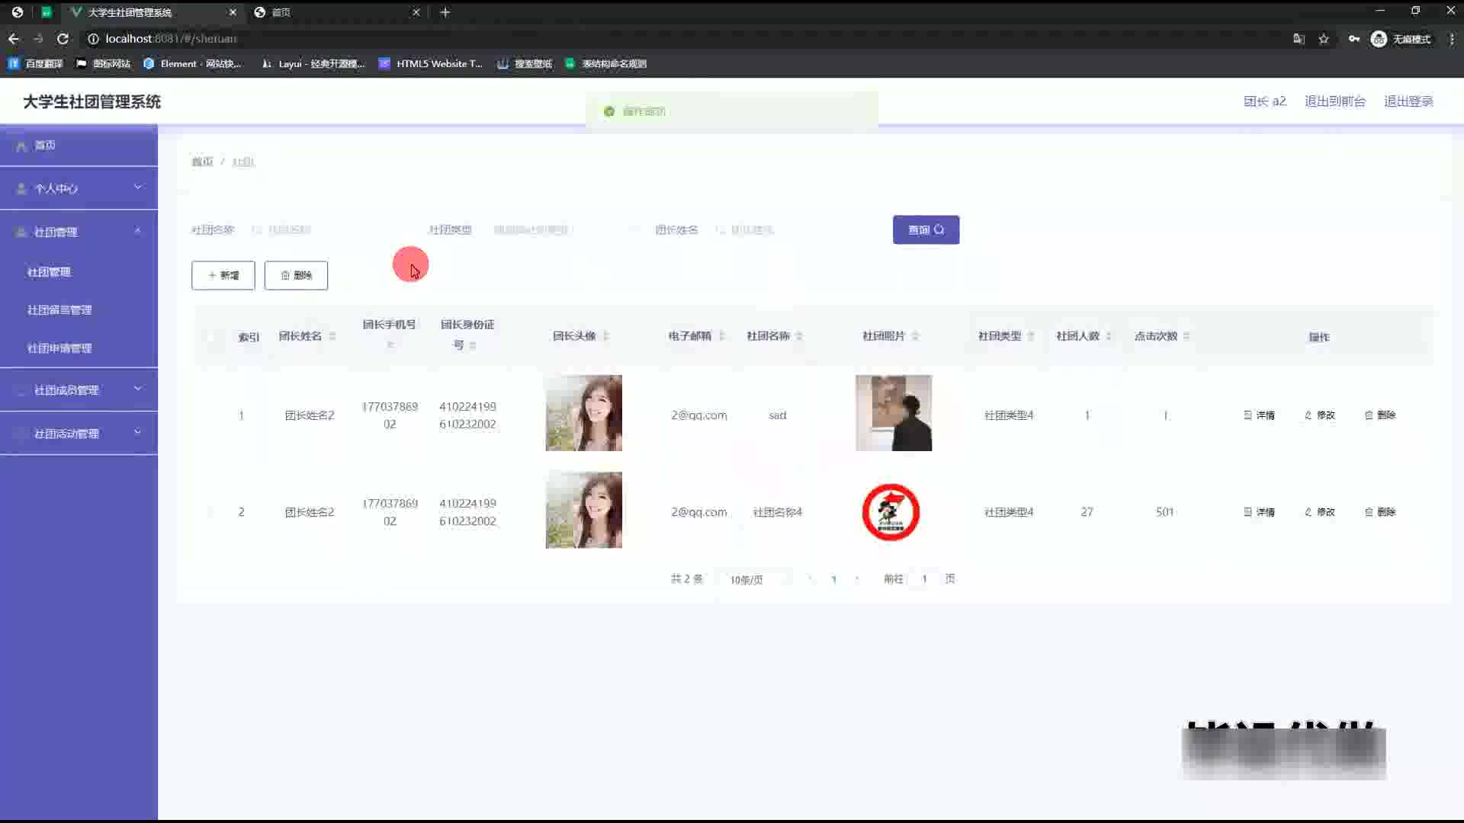Click the 查询 search button
The image size is (1464, 823).
tap(926, 230)
